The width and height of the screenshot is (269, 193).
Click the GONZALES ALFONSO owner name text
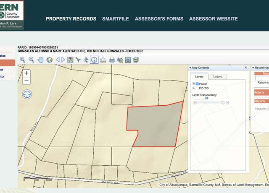80,51
